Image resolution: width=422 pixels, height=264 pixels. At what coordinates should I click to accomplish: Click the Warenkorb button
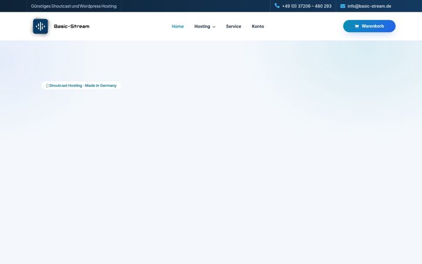point(369,26)
